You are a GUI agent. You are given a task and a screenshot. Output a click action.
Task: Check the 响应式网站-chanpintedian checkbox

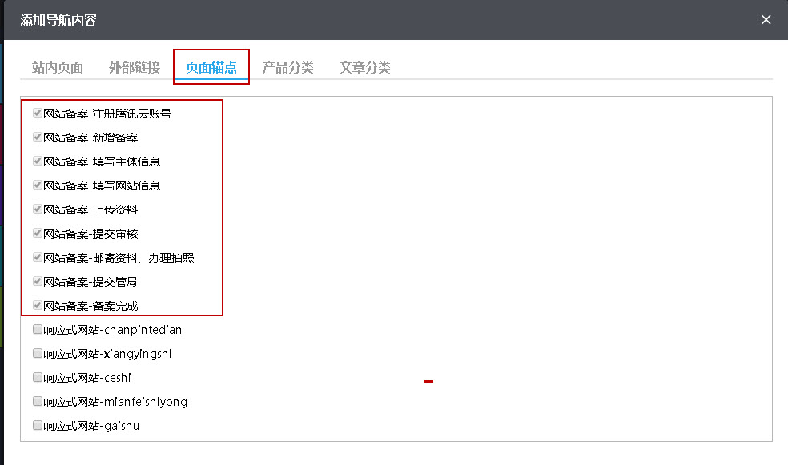(38, 329)
